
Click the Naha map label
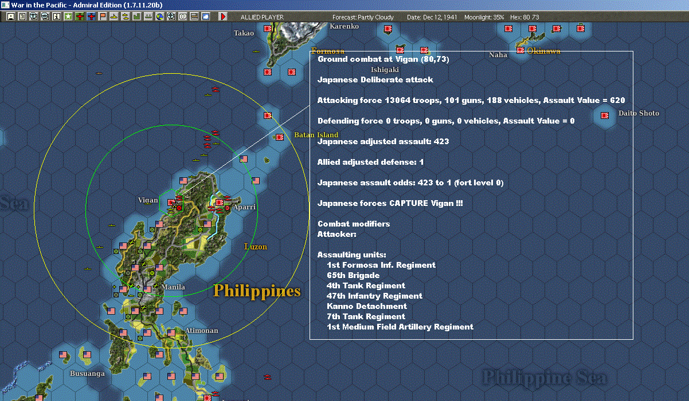pos(498,55)
